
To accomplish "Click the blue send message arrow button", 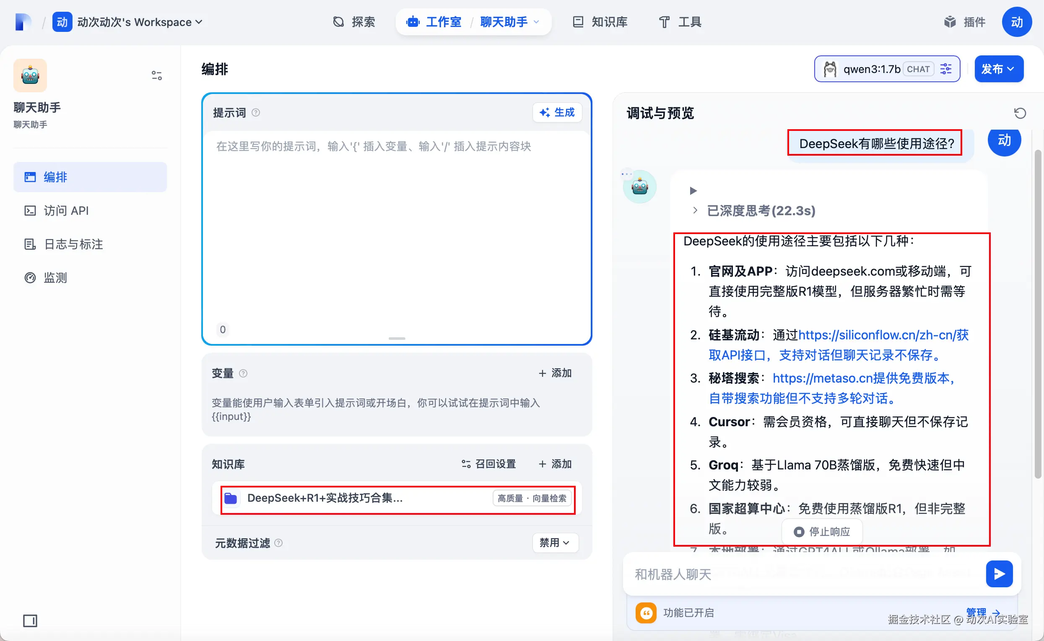I will 999,574.
